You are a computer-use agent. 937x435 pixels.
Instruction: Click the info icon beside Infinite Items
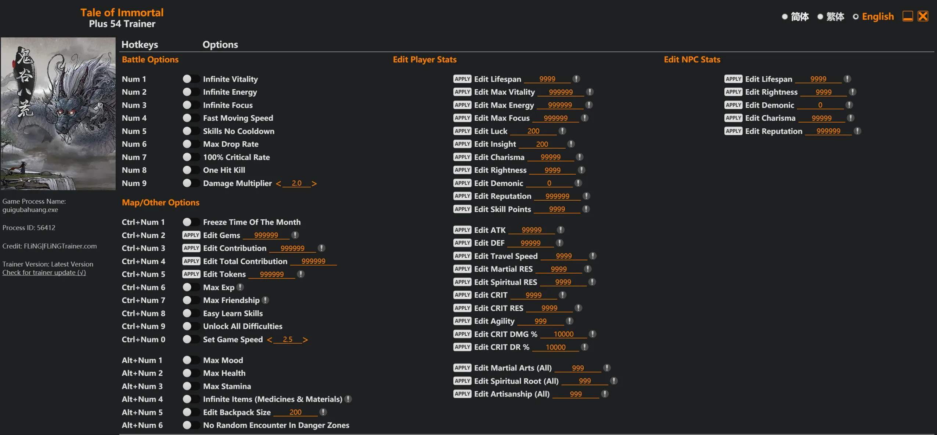coord(348,399)
